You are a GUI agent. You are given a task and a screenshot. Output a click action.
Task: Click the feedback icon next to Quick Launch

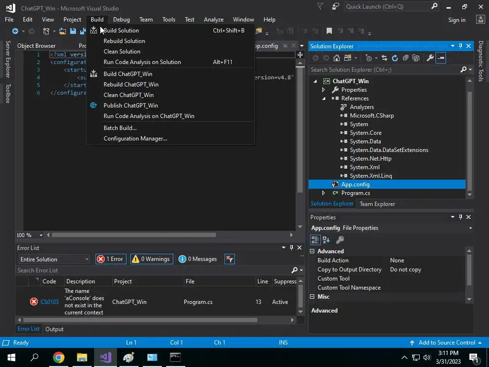[336, 7]
